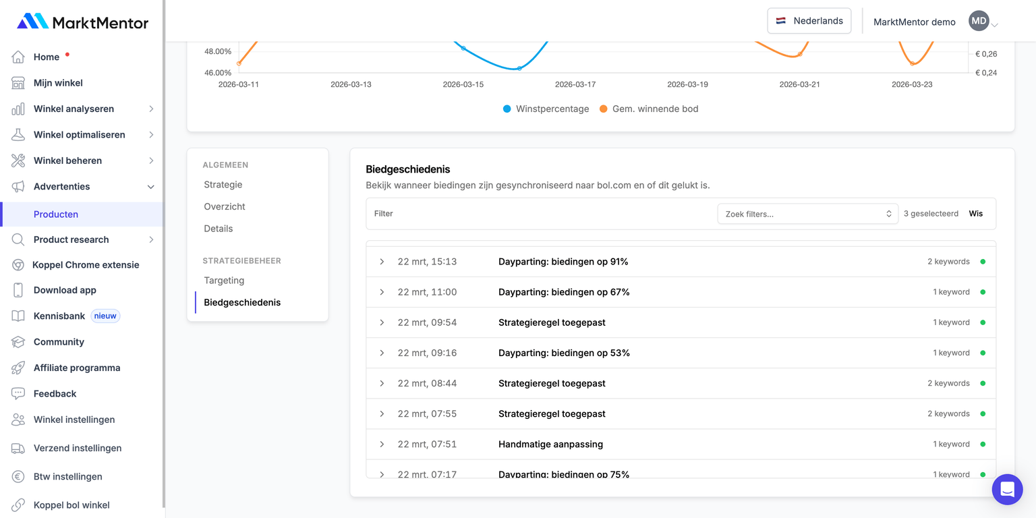Click the Download app phone icon
The image size is (1036, 518).
[x=18, y=290]
